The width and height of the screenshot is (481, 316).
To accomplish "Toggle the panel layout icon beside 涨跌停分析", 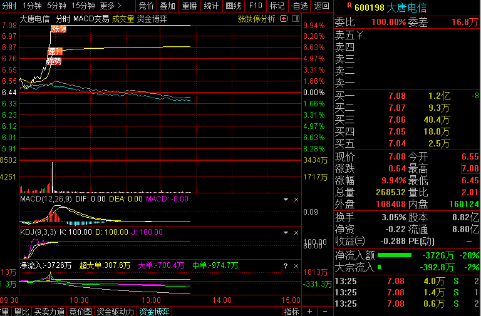I will [x=296, y=19].
